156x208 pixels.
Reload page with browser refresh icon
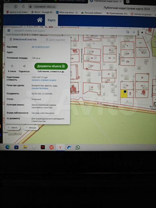tap(23, 6)
